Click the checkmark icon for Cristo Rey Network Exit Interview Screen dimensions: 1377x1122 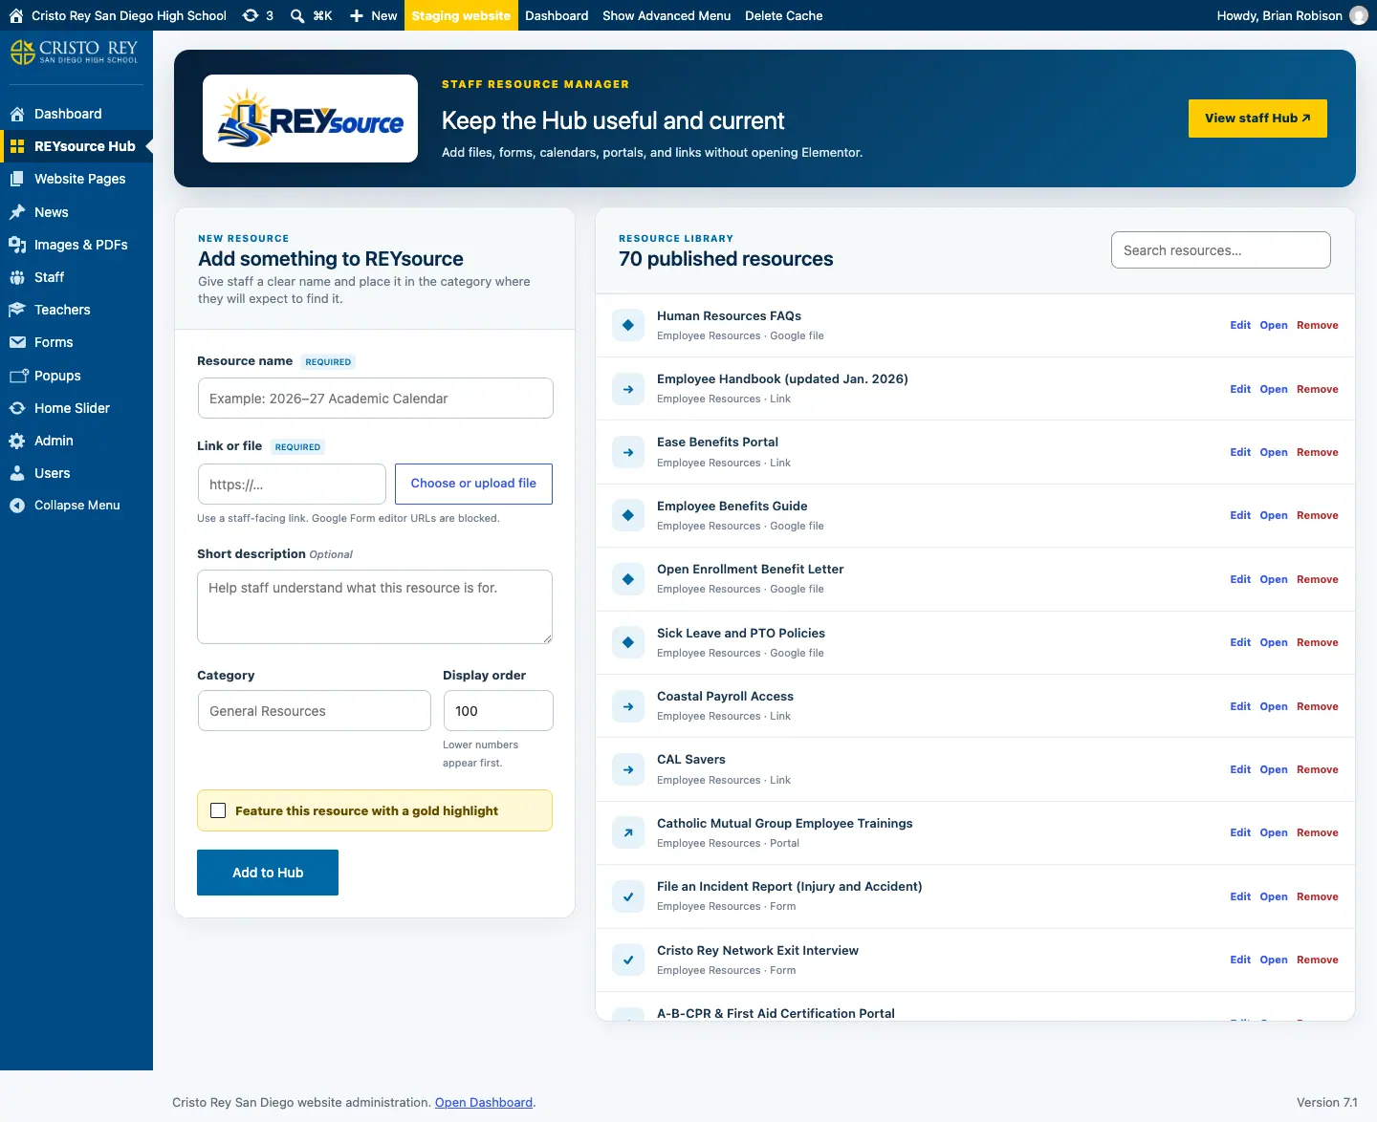(628, 960)
